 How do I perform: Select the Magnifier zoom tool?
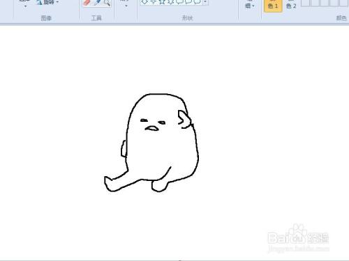point(107,2)
